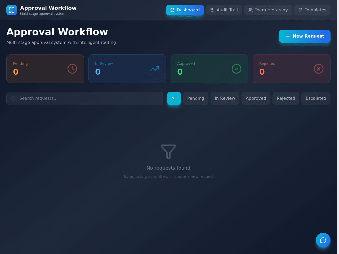Screen dimensions: 339x254
Task: Click the large Approval Workflow page heading
Action: tap(57, 32)
